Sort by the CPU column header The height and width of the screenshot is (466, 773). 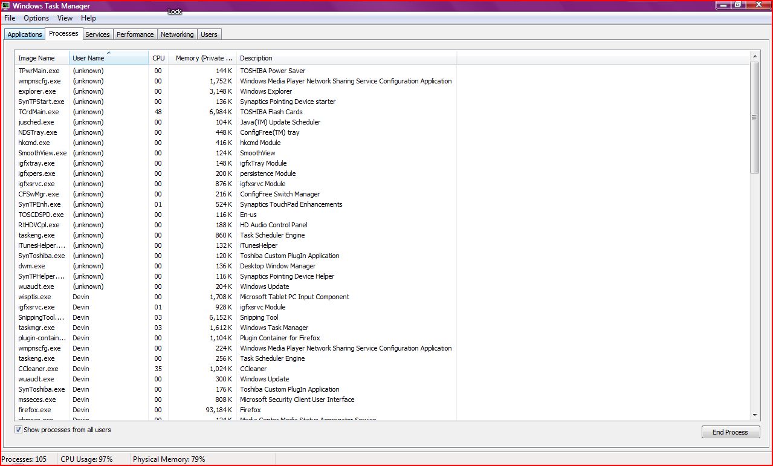coord(158,58)
